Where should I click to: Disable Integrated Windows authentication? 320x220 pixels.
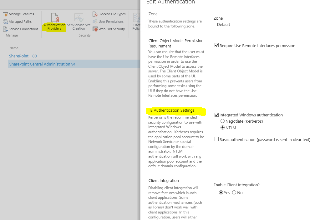click(x=216, y=115)
